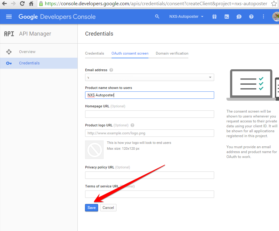279x231 pixels.
Task: Select the OAuth consent screen tab
Action: pyautogui.click(x=130, y=53)
